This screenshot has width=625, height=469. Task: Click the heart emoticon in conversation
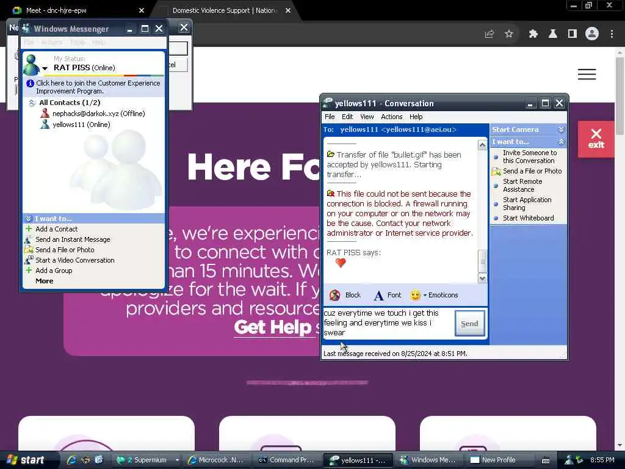click(341, 263)
